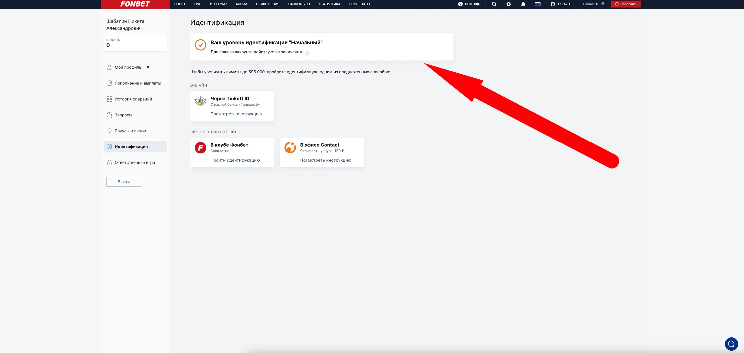The height and width of the screenshot is (353, 744).
Task: Select Идентификация in the sidebar
Action: 135,147
